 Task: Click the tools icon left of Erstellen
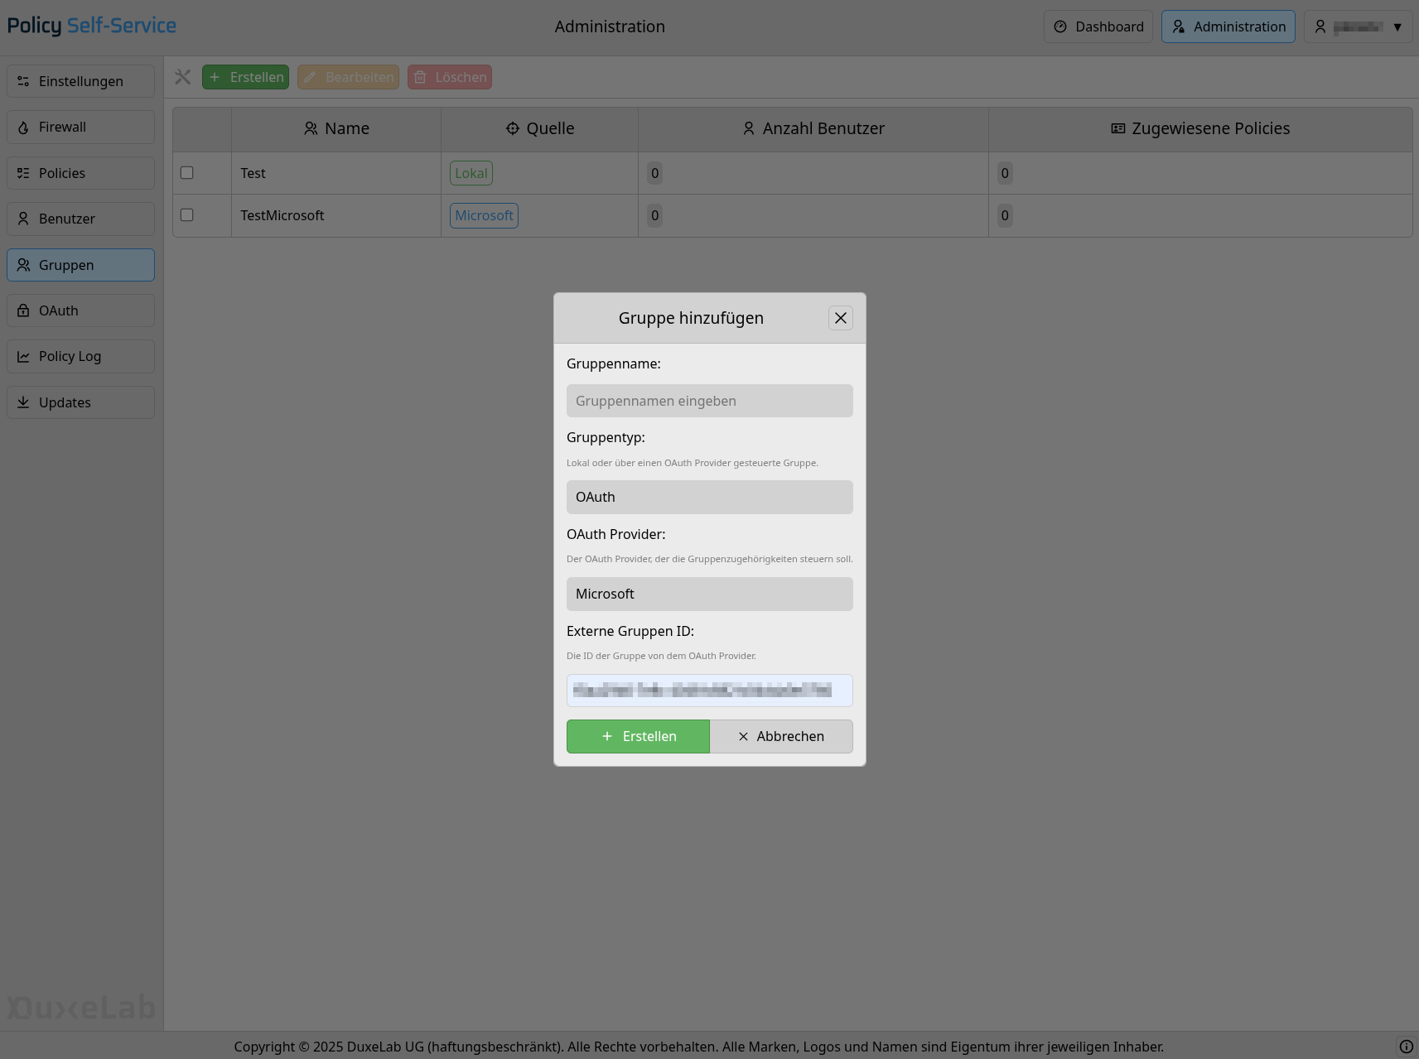(x=183, y=77)
